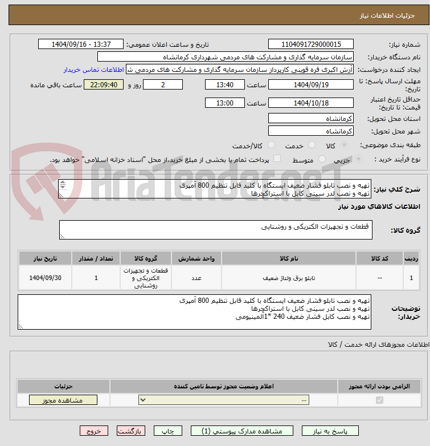Click the ردیف column header
Viewport: 430px width, 446px height.
(411, 258)
